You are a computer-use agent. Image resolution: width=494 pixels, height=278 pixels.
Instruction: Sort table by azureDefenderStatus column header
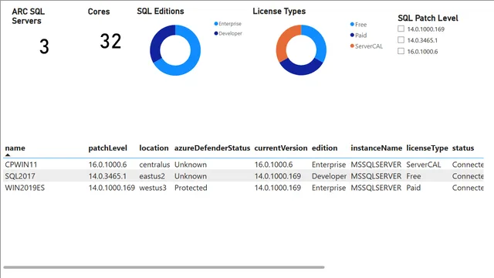[x=212, y=147]
